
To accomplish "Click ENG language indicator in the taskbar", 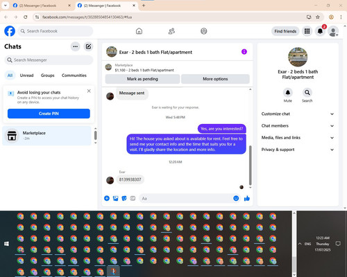I will tap(307, 244).
